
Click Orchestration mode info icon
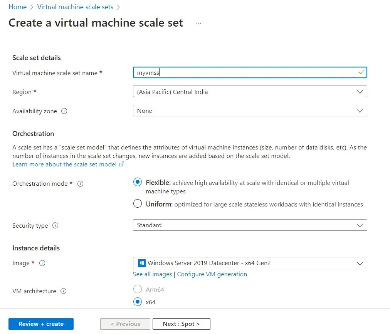80,184
